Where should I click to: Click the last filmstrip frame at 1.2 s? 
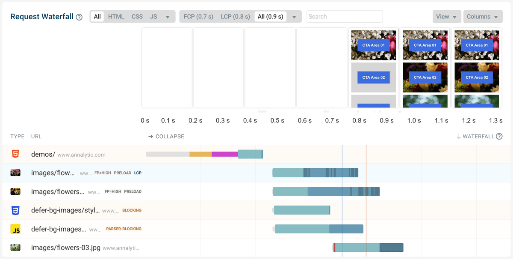(x=477, y=68)
